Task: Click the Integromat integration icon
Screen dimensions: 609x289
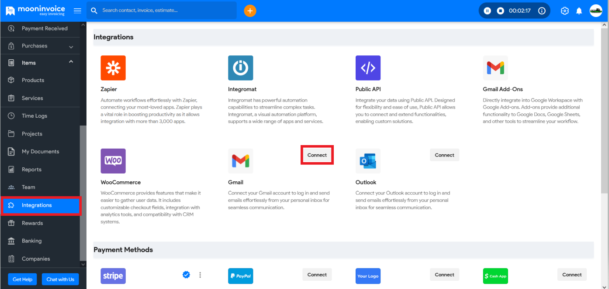Action: 241,68
